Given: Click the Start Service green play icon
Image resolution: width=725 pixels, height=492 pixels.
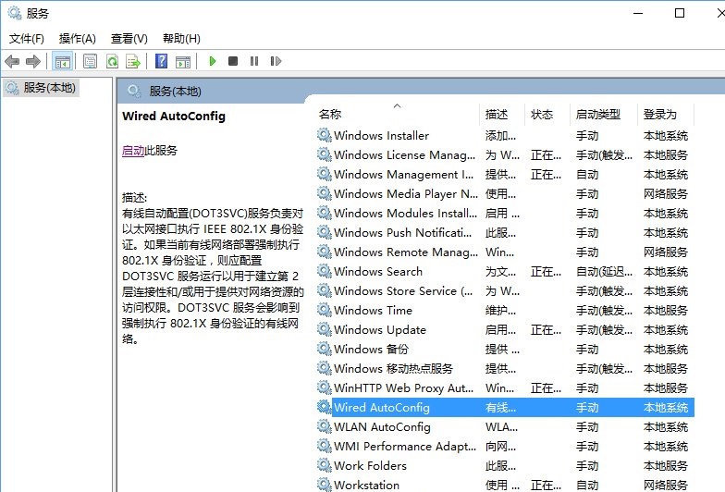Looking at the screenshot, I should pos(213,61).
